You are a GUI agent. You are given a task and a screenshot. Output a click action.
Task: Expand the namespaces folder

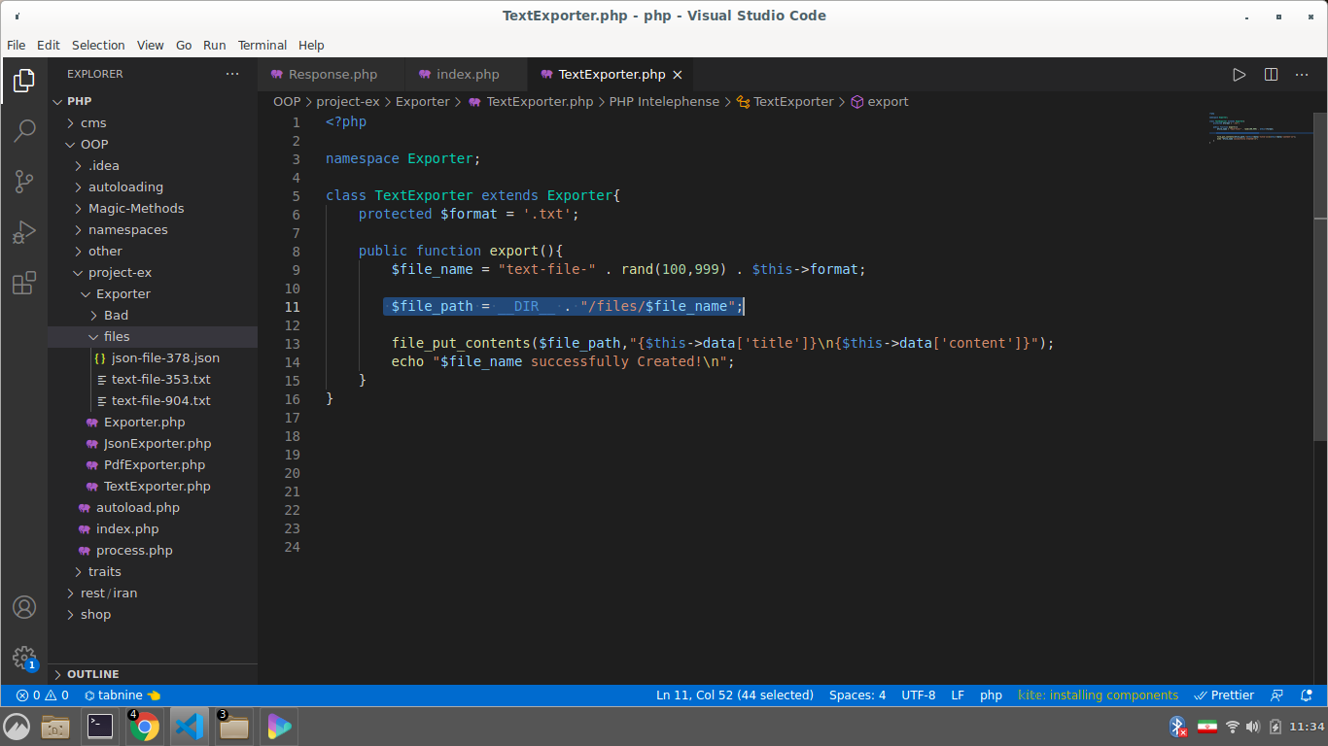pos(153,229)
